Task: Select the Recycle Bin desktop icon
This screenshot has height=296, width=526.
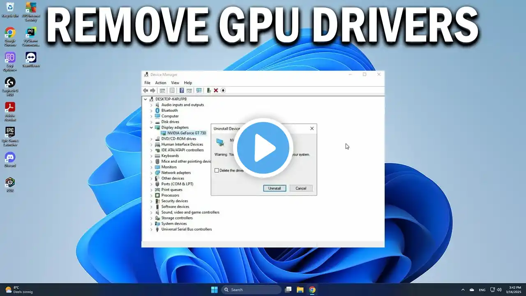Action: point(10,10)
